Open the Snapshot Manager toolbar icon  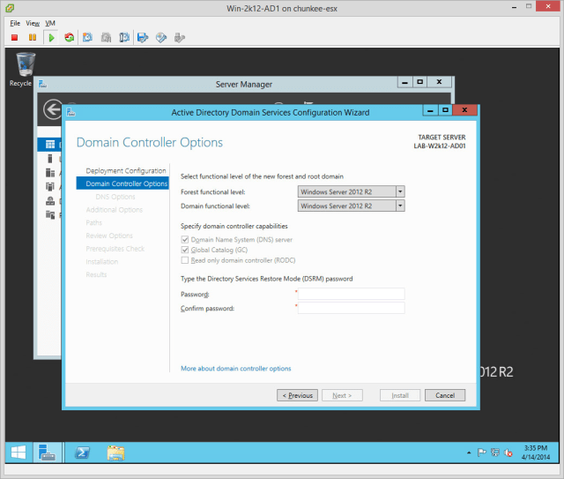(x=124, y=37)
